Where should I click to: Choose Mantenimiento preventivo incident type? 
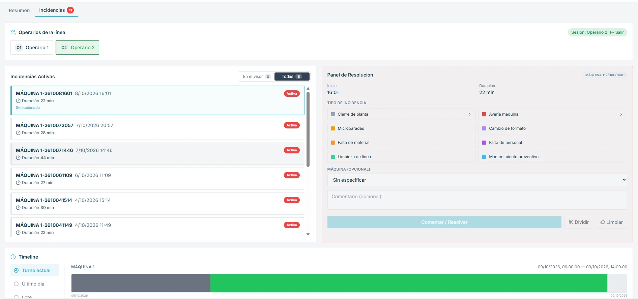point(553,157)
